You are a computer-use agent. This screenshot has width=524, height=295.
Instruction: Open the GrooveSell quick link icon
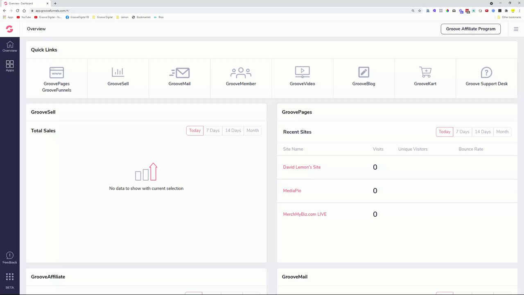pyautogui.click(x=118, y=73)
